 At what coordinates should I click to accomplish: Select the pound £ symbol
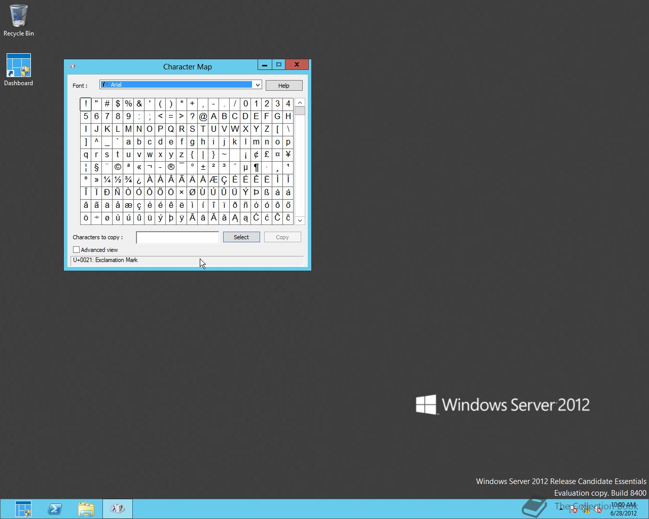click(x=267, y=155)
